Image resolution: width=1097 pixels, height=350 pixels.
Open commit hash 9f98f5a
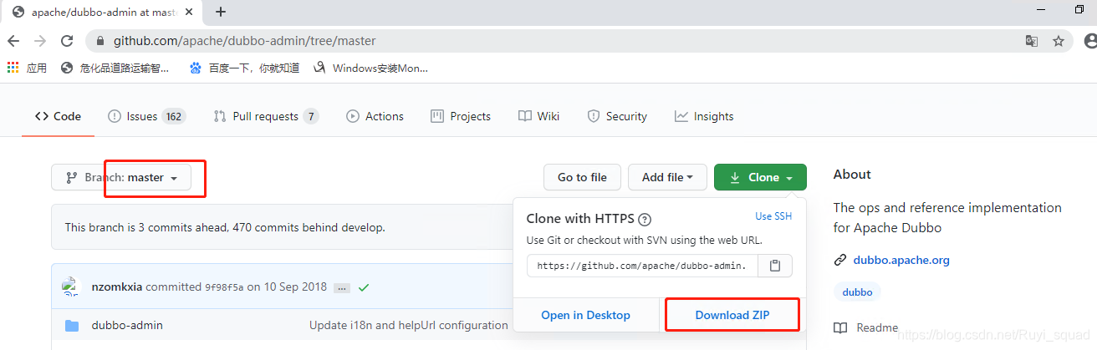point(224,287)
